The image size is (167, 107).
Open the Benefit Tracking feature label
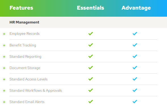pos(23,45)
